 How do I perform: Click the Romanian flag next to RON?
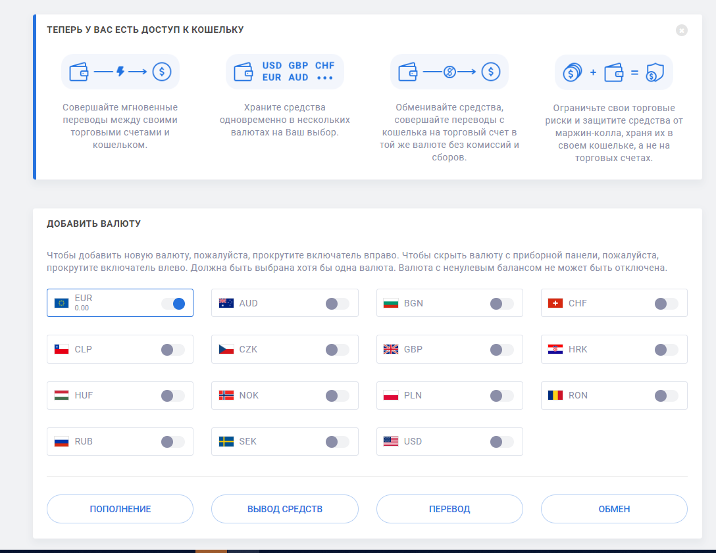coord(555,395)
